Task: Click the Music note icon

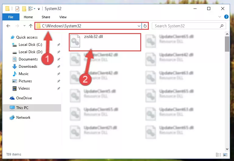Action: point(15,74)
